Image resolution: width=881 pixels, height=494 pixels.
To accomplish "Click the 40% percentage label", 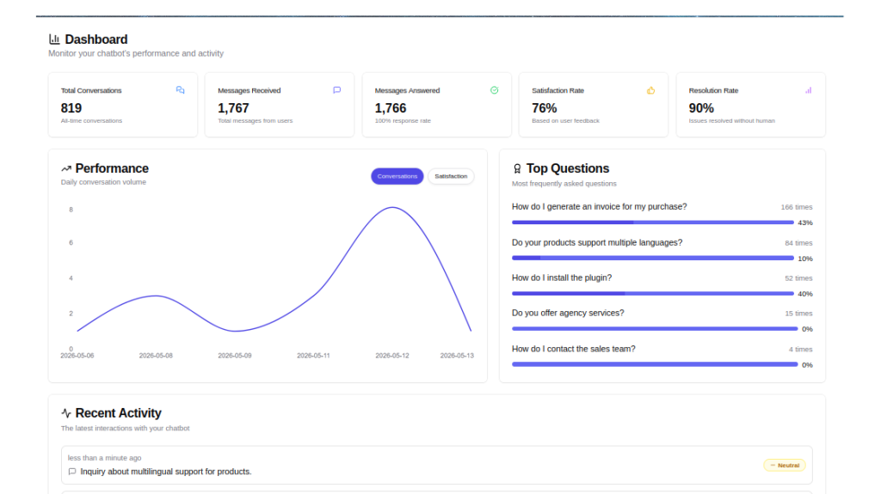I will (805, 294).
